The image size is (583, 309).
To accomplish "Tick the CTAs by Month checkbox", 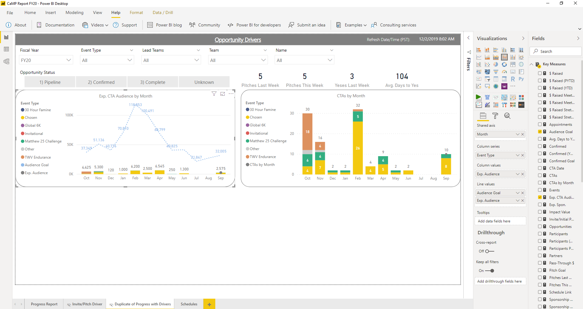I will (540, 183).
